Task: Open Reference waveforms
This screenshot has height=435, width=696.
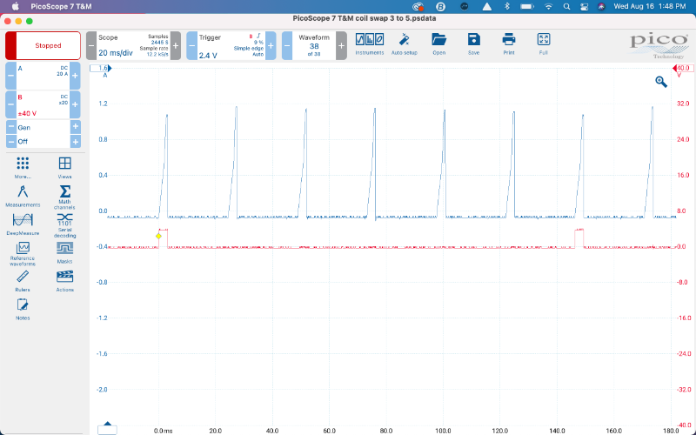Action: coord(23,251)
